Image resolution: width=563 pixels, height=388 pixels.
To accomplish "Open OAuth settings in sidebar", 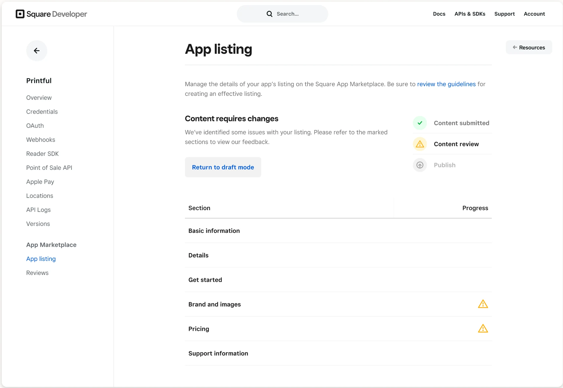I will pyautogui.click(x=35, y=125).
